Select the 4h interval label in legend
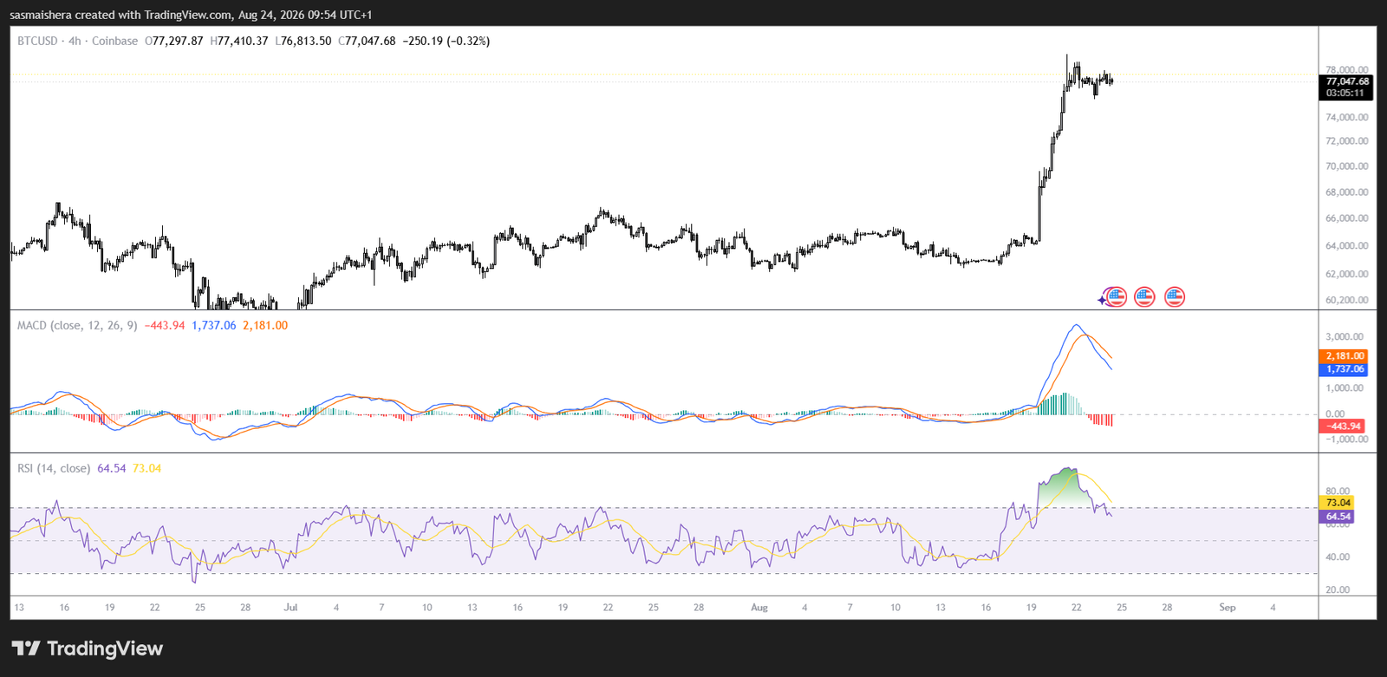This screenshot has height=677, width=1387. click(x=75, y=41)
